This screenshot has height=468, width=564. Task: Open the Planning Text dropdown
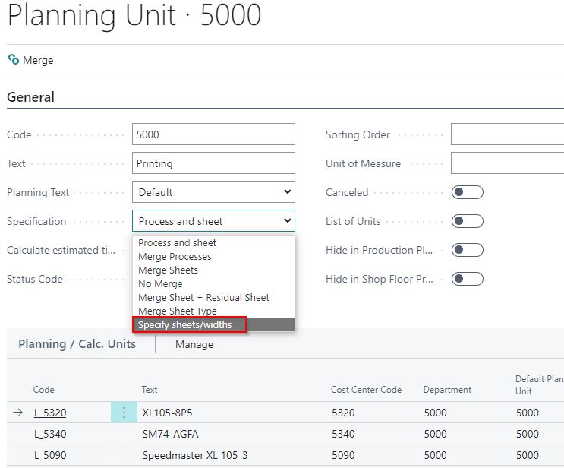pos(213,192)
